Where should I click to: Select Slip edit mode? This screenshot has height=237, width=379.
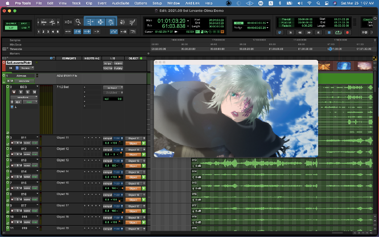(11, 28)
